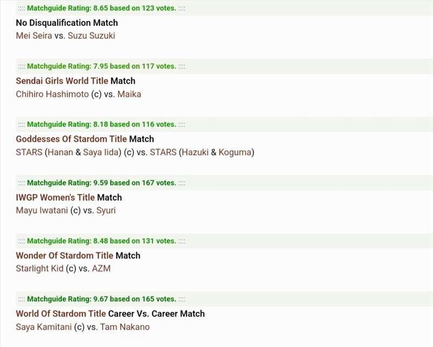433x347 pixels.
Task: Open Goddesses Of Stardom Title page
Action: tap(71, 139)
